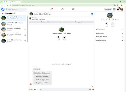Open a new browser tab
126x92 pixels.
click(x=23, y=2)
